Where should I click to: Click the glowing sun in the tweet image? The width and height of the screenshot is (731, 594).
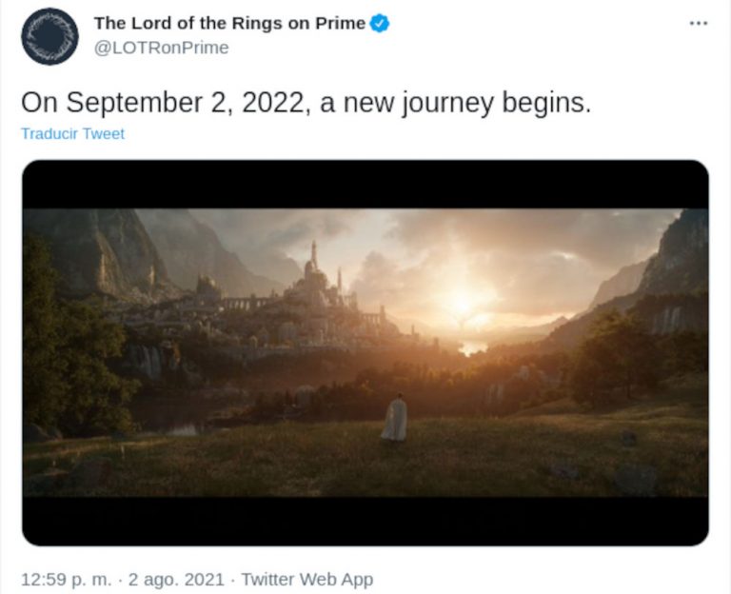coord(463,303)
